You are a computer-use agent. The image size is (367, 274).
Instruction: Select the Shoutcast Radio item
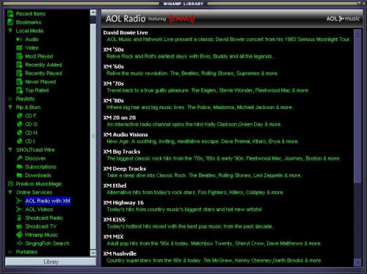click(44, 218)
